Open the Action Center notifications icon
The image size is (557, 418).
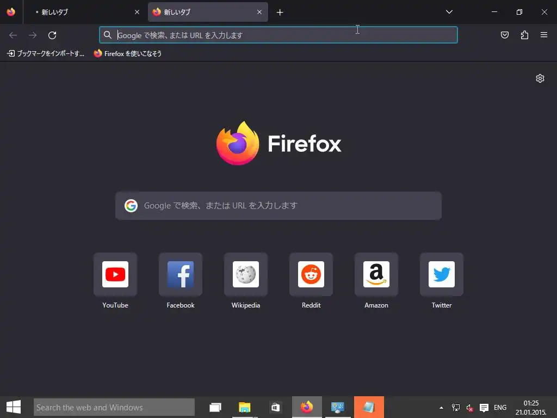coord(484,408)
